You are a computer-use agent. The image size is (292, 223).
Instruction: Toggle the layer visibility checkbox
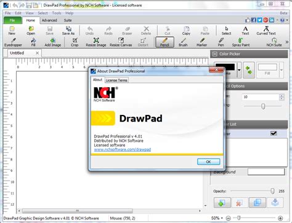pyautogui.click(x=274, y=133)
